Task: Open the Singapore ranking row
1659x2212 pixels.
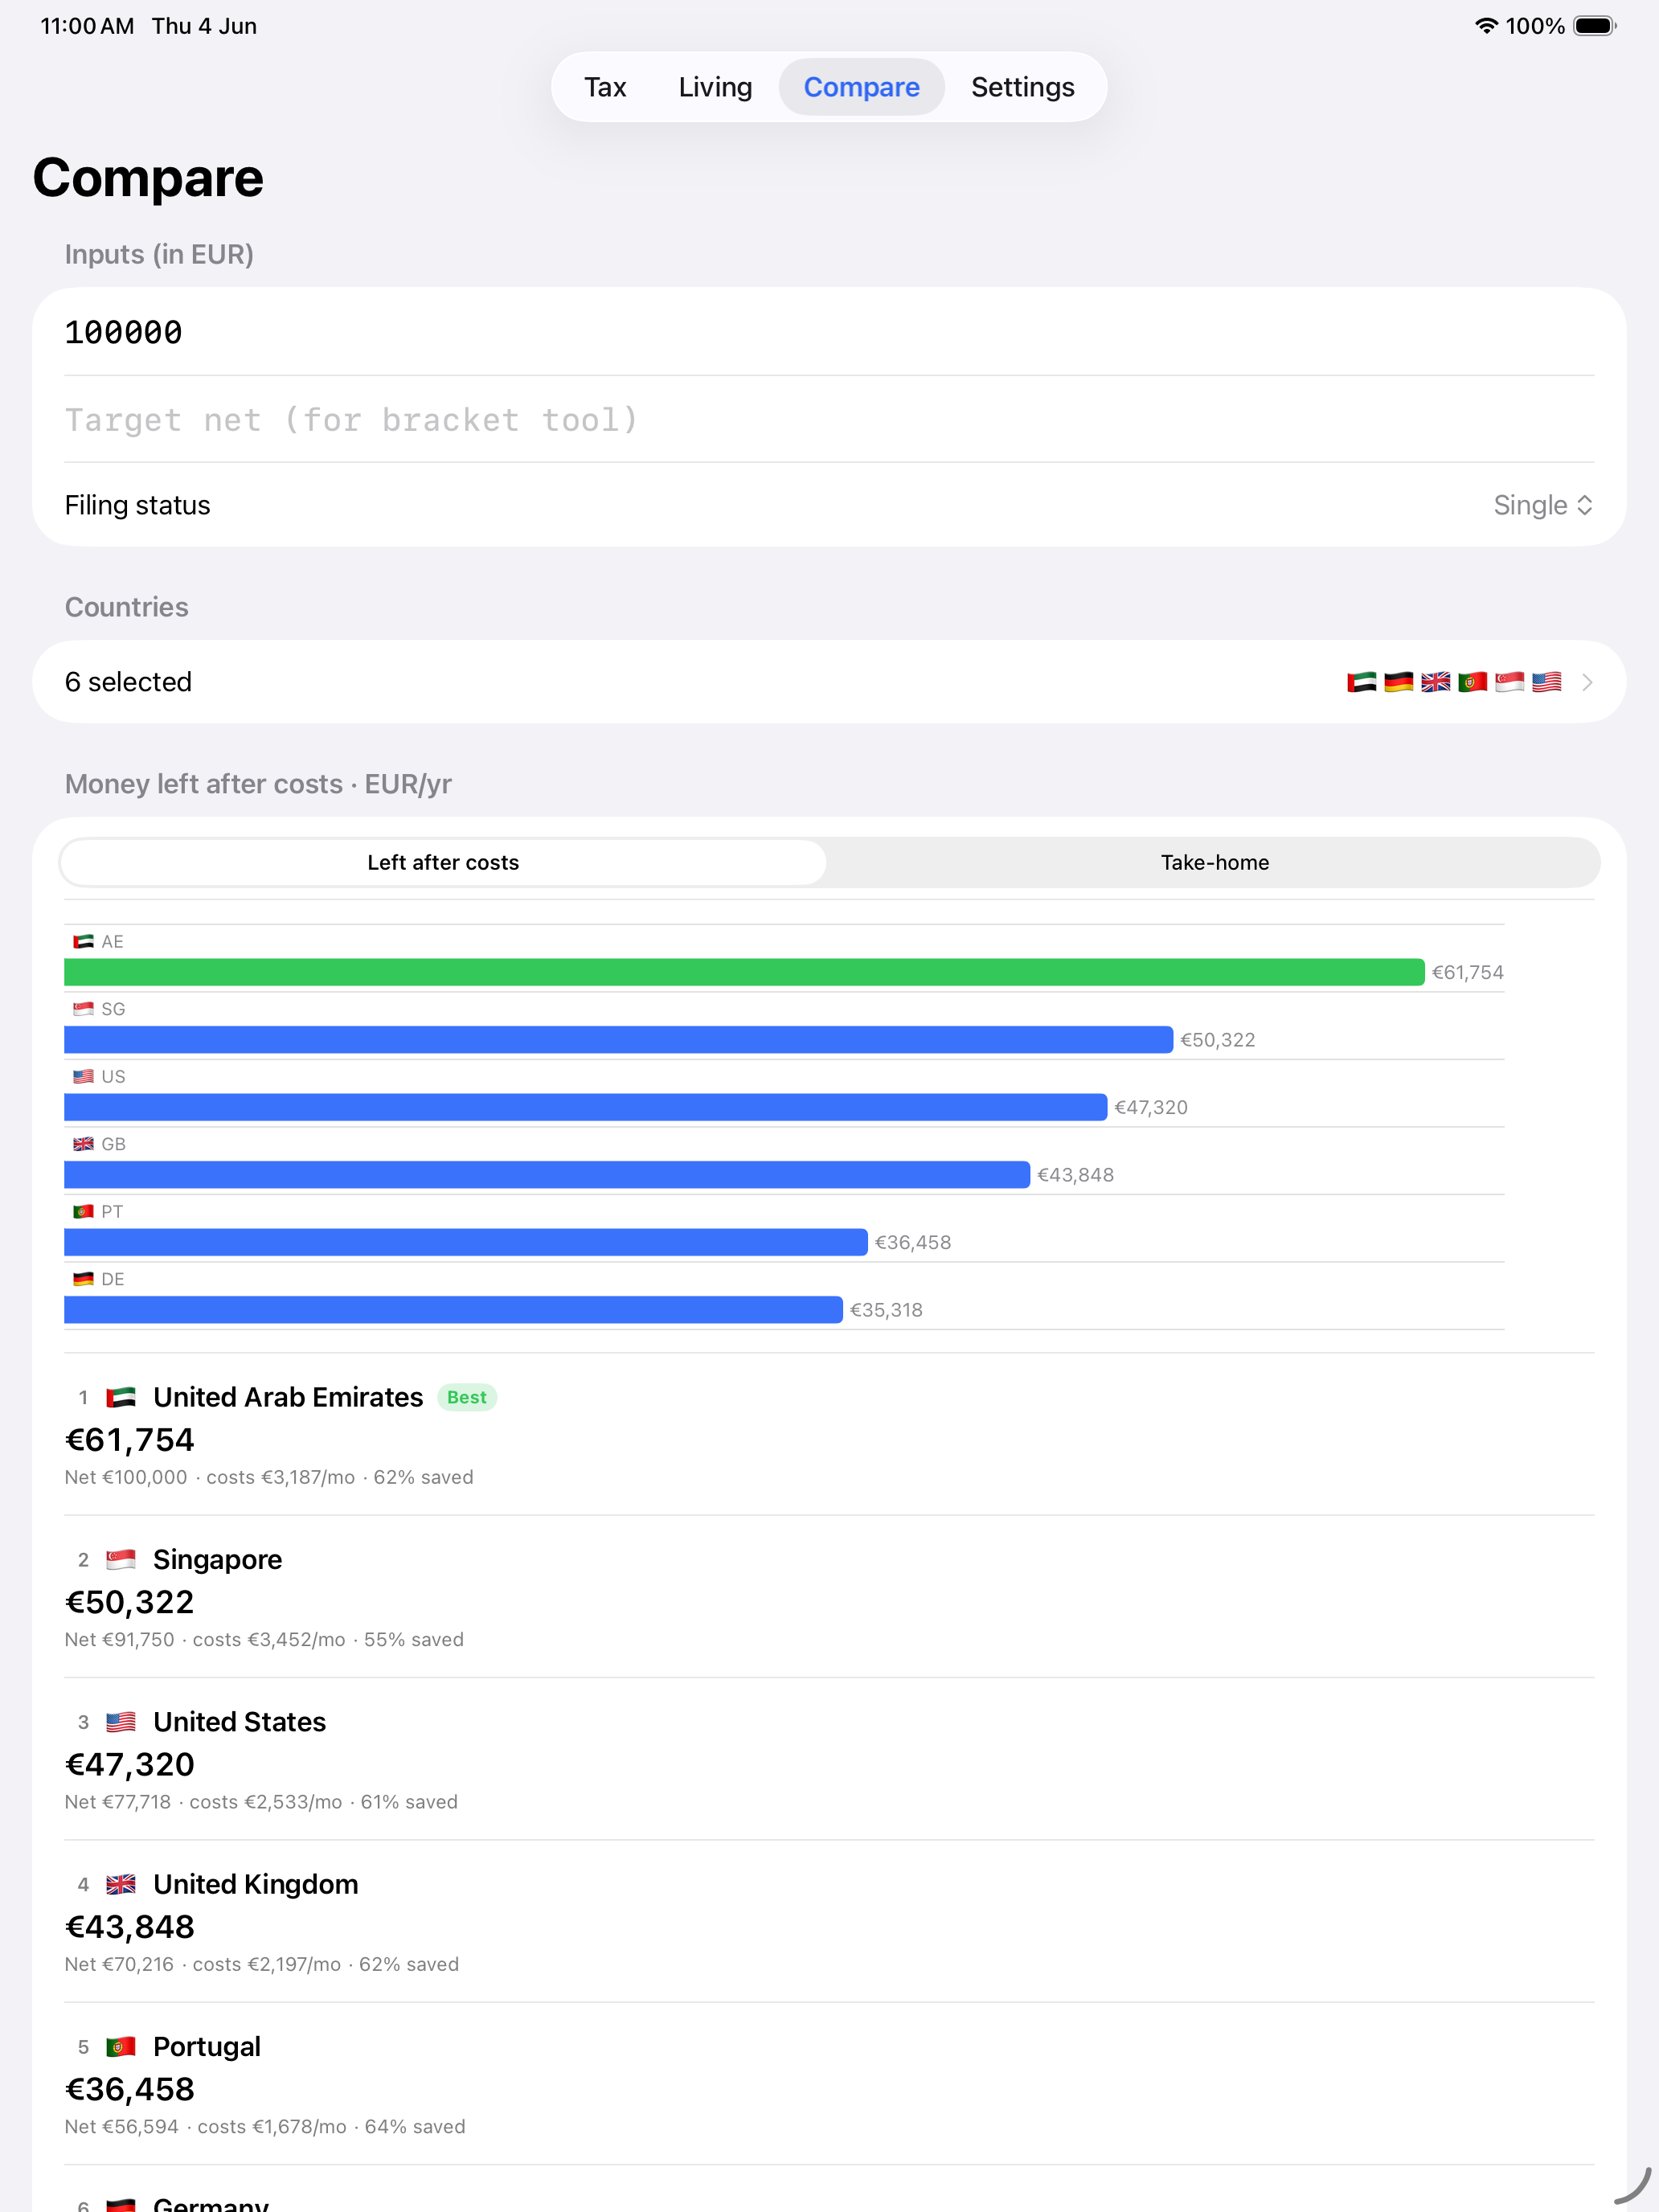Action: pyautogui.click(x=829, y=1597)
